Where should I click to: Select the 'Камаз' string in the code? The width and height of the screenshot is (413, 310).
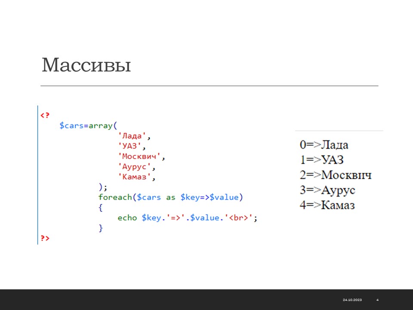[136, 177]
